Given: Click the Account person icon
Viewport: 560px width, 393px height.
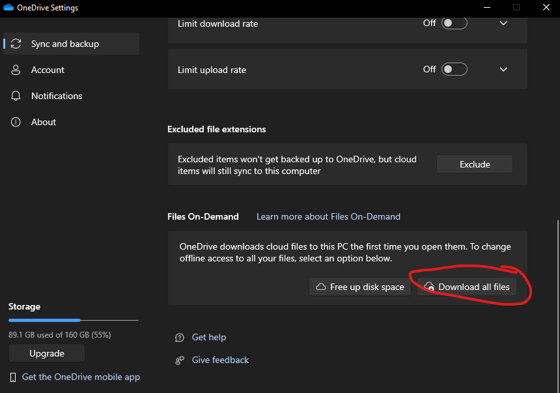Looking at the screenshot, I should 16,70.
